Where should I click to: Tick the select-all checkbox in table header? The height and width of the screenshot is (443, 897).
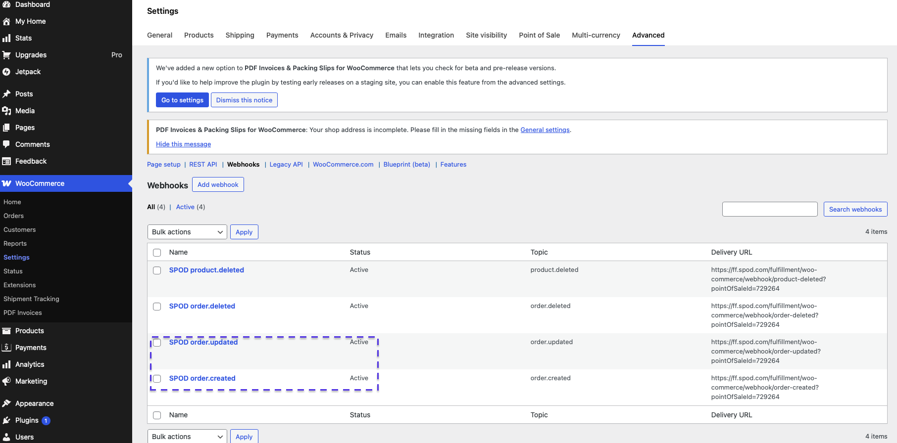[x=157, y=253]
